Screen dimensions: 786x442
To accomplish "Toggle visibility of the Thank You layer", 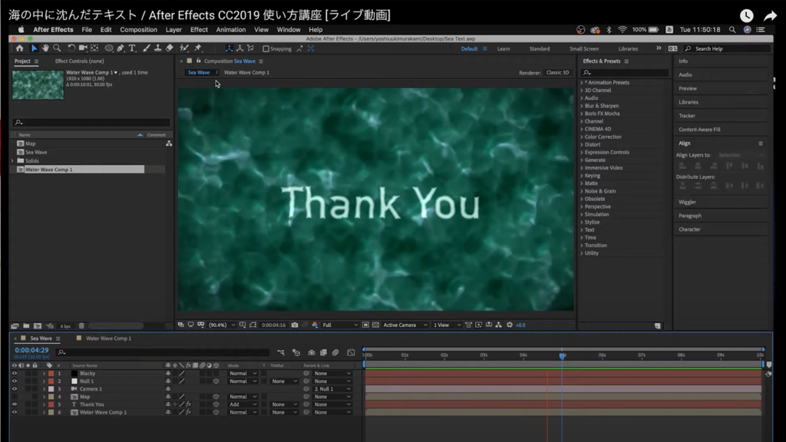I will click(14, 404).
